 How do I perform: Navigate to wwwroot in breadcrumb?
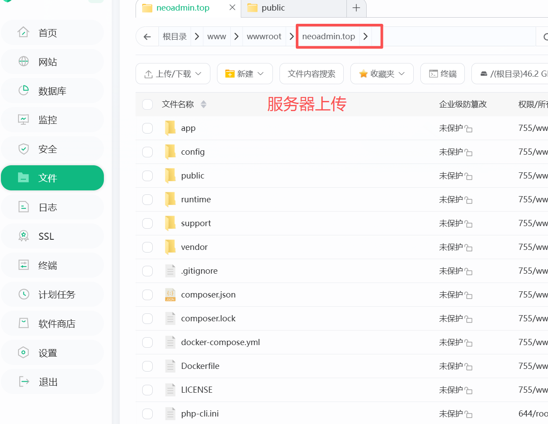tap(264, 37)
